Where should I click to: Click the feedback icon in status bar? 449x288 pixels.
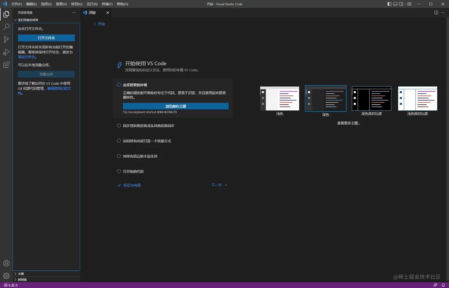[x=435, y=285]
